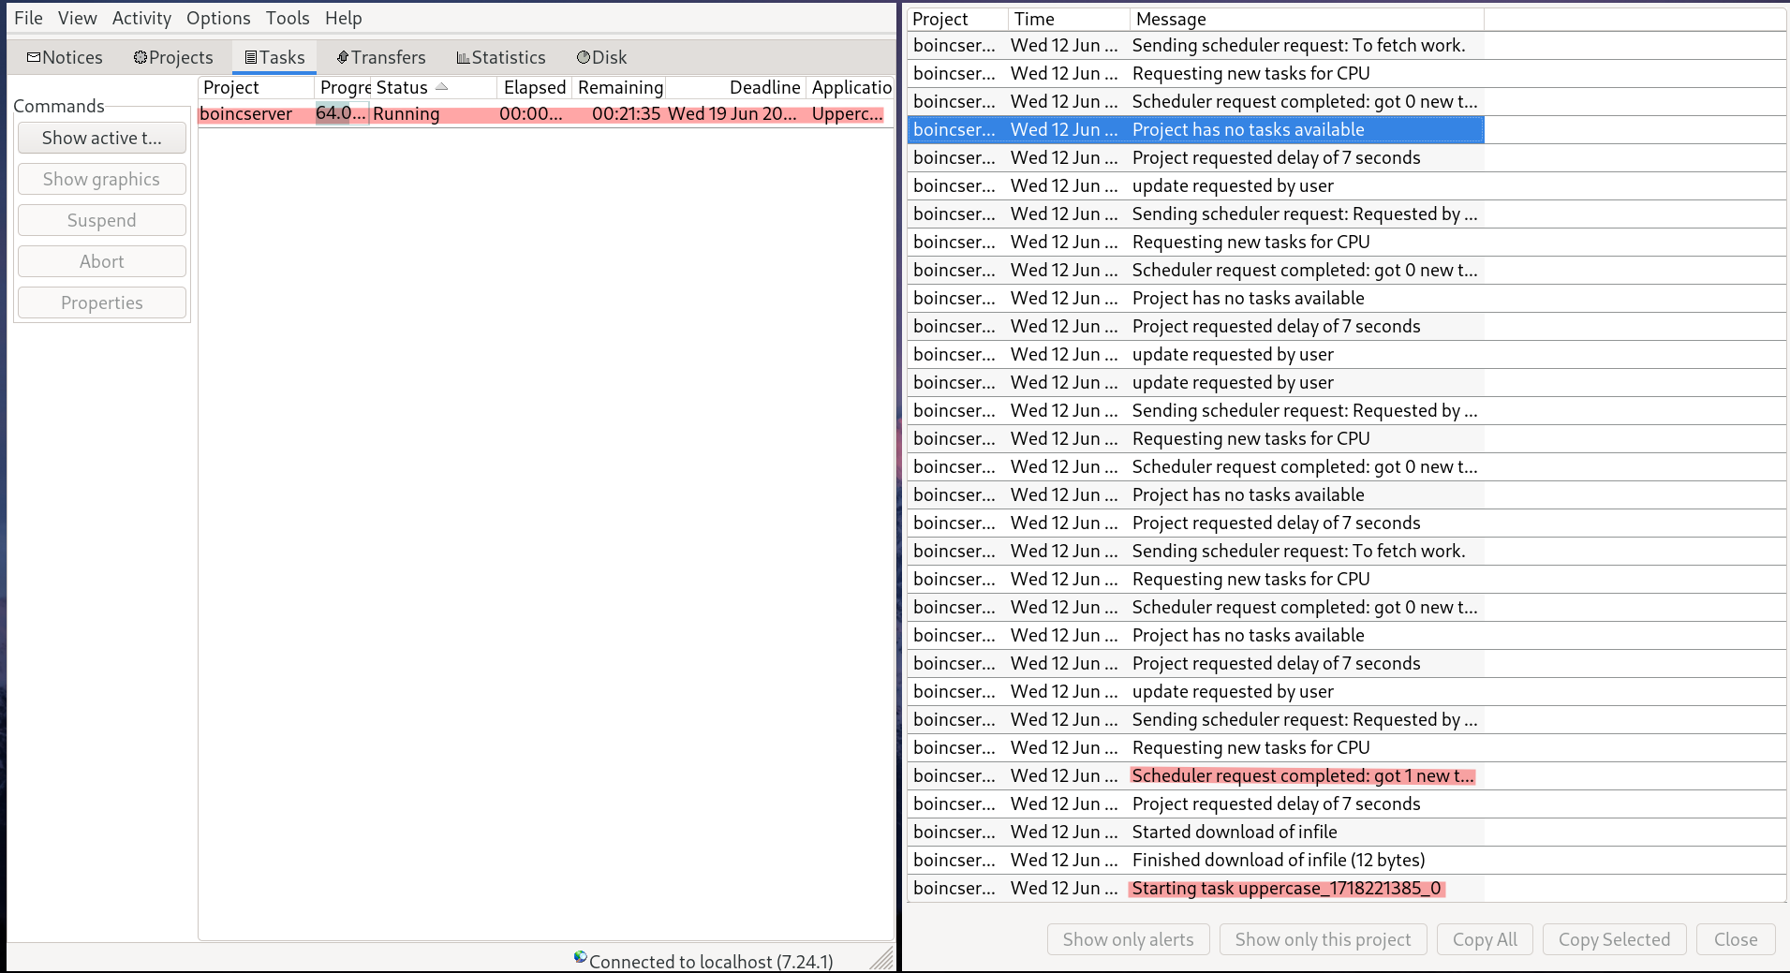Screen dimensions: 1790x973
Task: Click the Notices tab envelope icon
Action: 34,57
